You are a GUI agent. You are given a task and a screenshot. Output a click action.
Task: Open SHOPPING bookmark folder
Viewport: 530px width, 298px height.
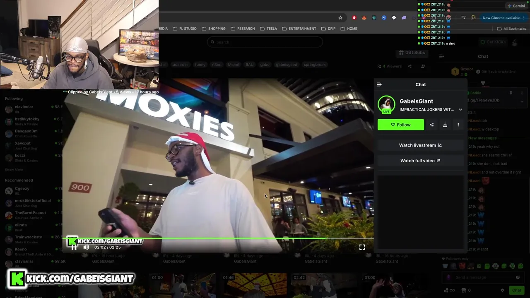pyautogui.click(x=214, y=29)
